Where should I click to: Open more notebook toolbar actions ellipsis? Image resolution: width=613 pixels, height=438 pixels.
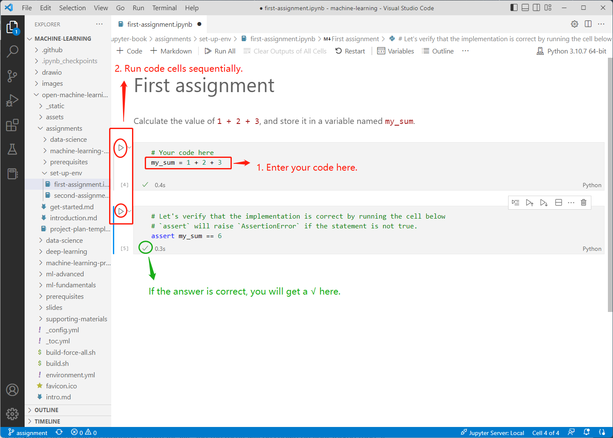[x=466, y=51]
